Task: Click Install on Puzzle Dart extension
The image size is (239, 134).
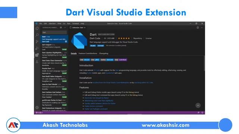Action: [64, 73]
